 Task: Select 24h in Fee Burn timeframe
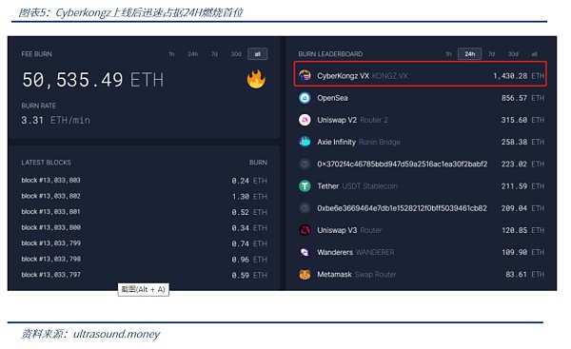[x=192, y=54]
